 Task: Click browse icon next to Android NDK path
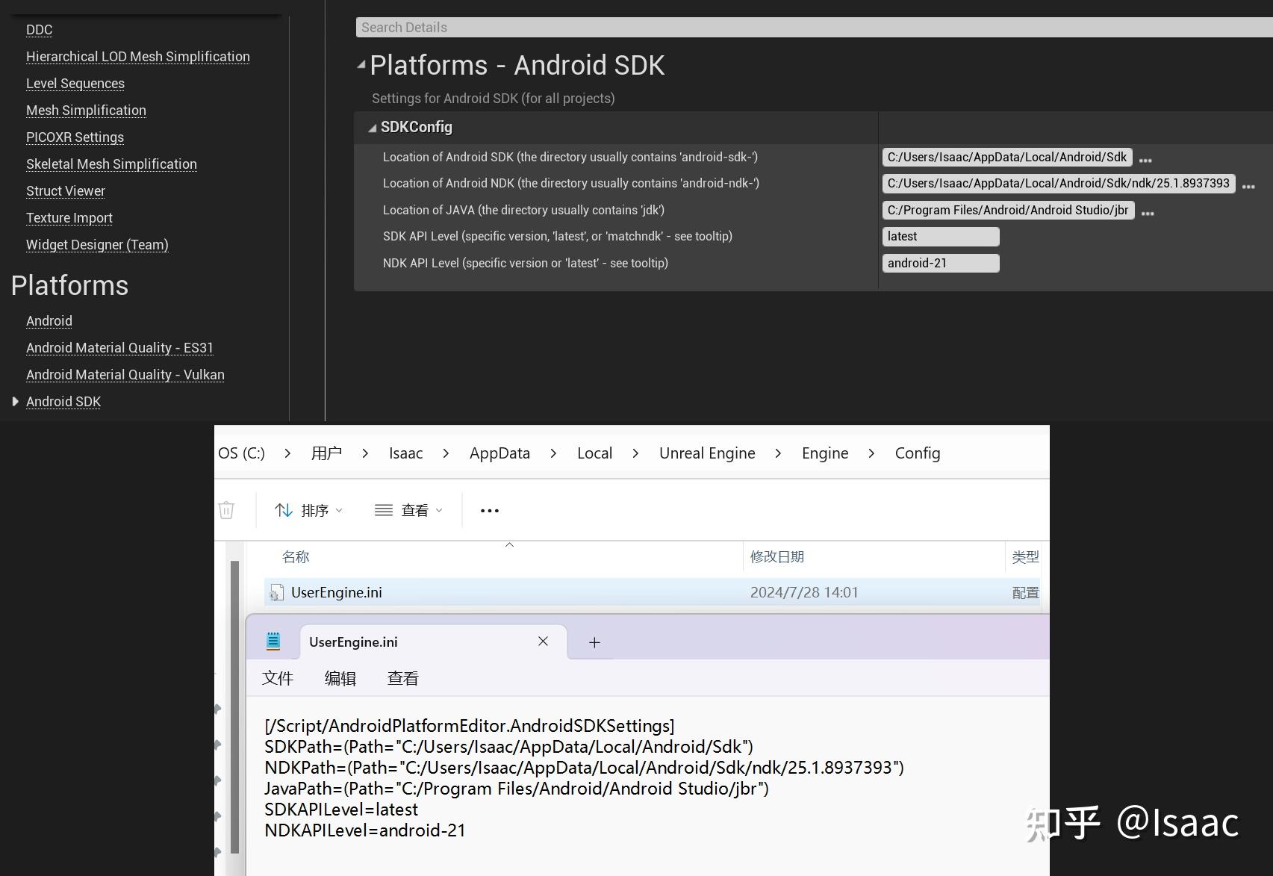click(1248, 185)
